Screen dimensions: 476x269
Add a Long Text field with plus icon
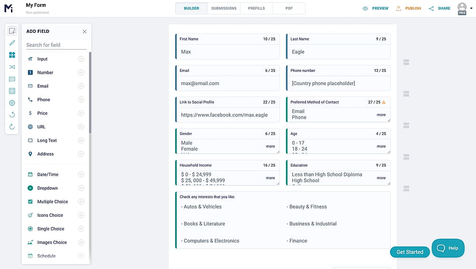pos(81,140)
